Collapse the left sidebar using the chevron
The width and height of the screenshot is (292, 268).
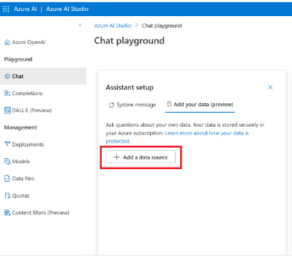click(80, 25)
